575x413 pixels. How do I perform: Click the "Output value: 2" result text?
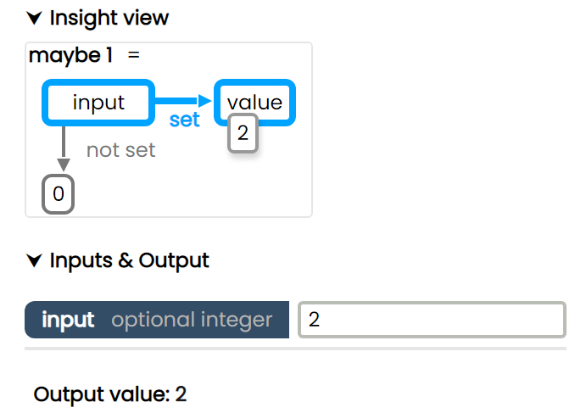109,393
